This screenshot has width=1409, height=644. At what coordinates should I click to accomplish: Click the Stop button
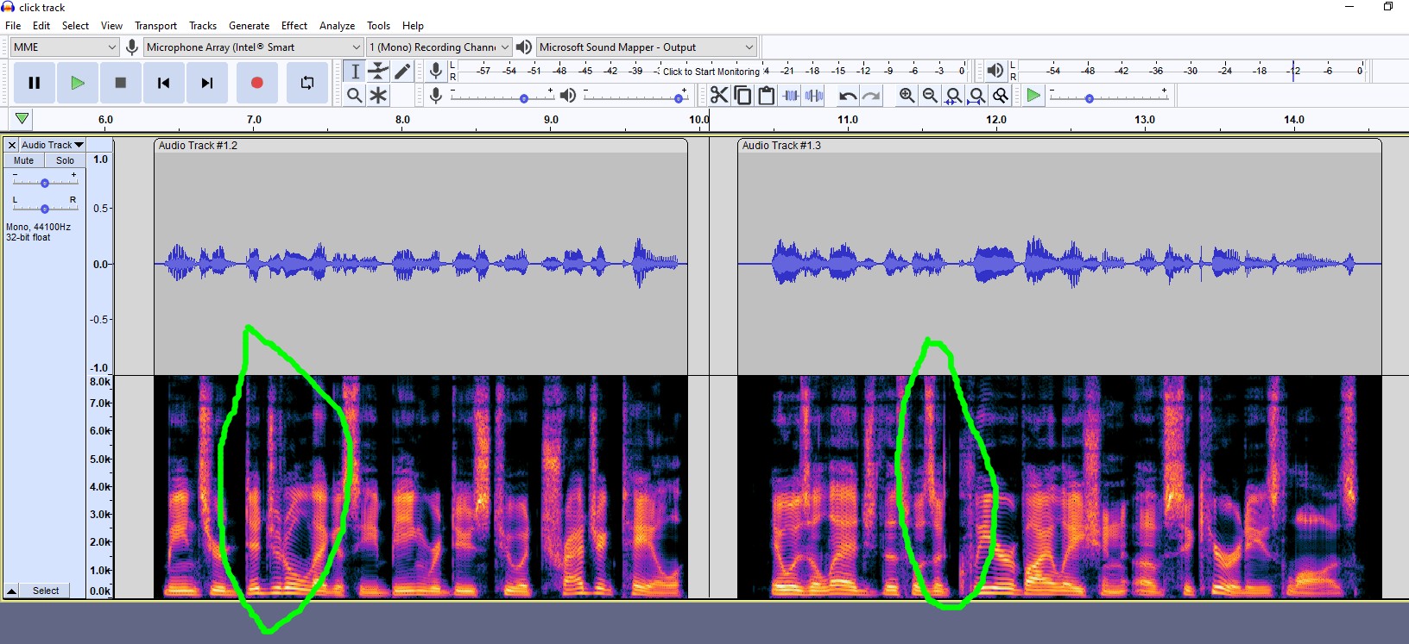(121, 83)
